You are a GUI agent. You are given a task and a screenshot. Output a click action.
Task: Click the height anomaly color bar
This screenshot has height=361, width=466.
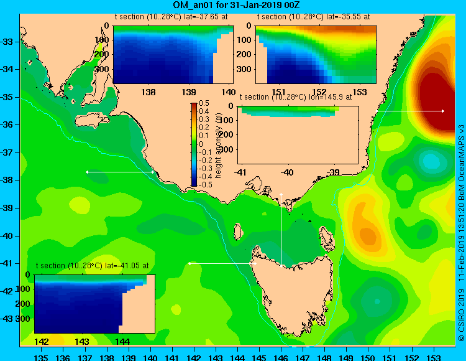pos(194,144)
